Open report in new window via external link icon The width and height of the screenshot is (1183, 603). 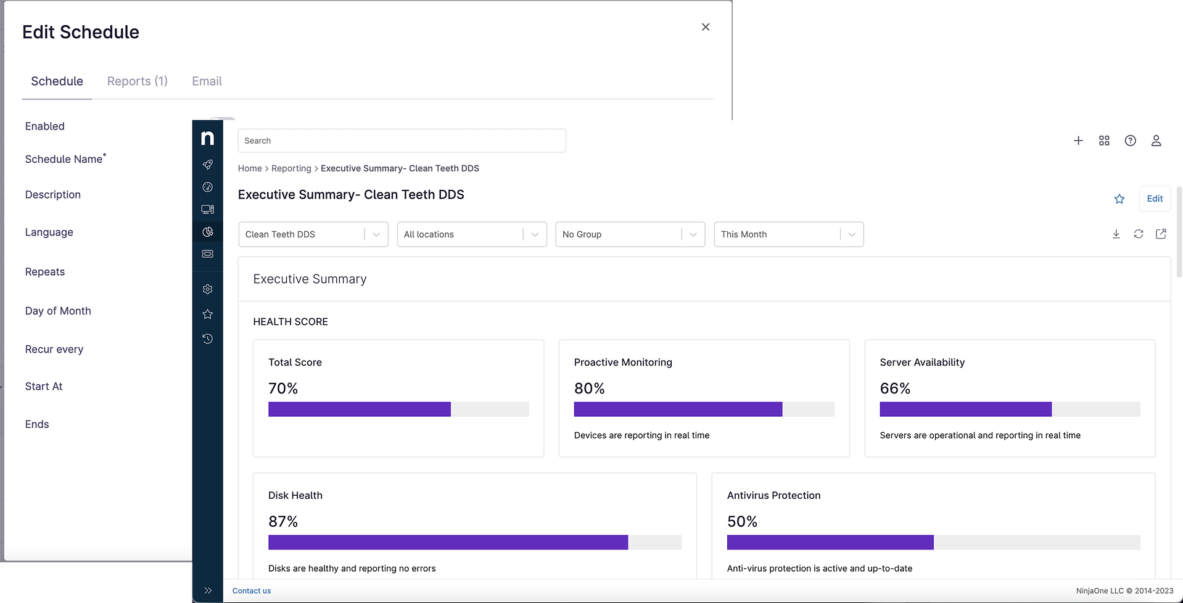click(1161, 234)
